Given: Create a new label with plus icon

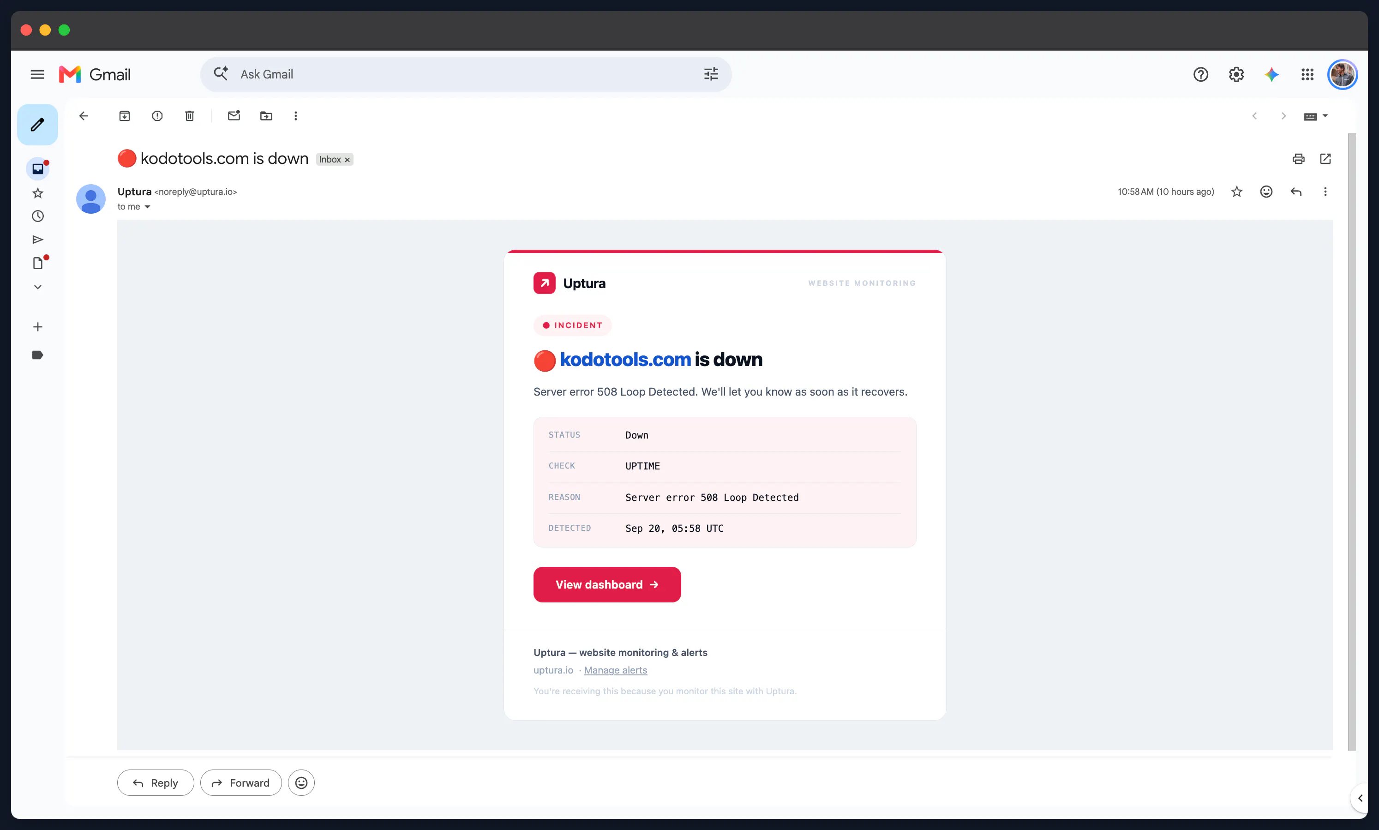Looking at the screenshot, I should [38, 327].
